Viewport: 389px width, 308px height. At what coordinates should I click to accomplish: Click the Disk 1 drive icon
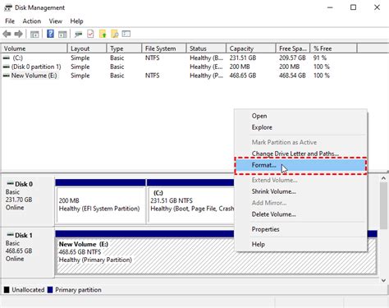click(10, 235)
